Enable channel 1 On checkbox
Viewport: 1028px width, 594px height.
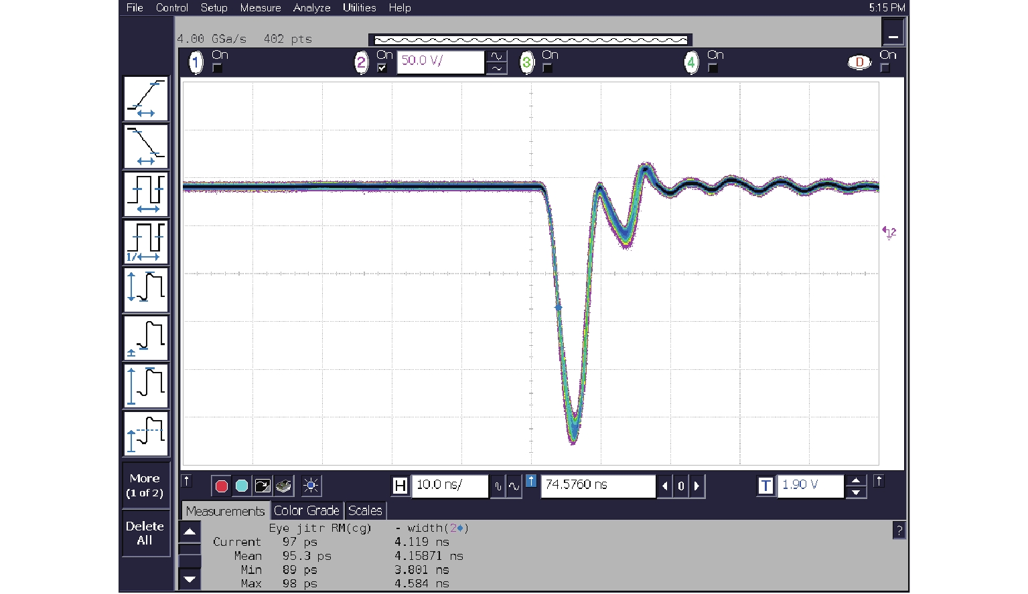pyautogui.click(x=217, y=68)
